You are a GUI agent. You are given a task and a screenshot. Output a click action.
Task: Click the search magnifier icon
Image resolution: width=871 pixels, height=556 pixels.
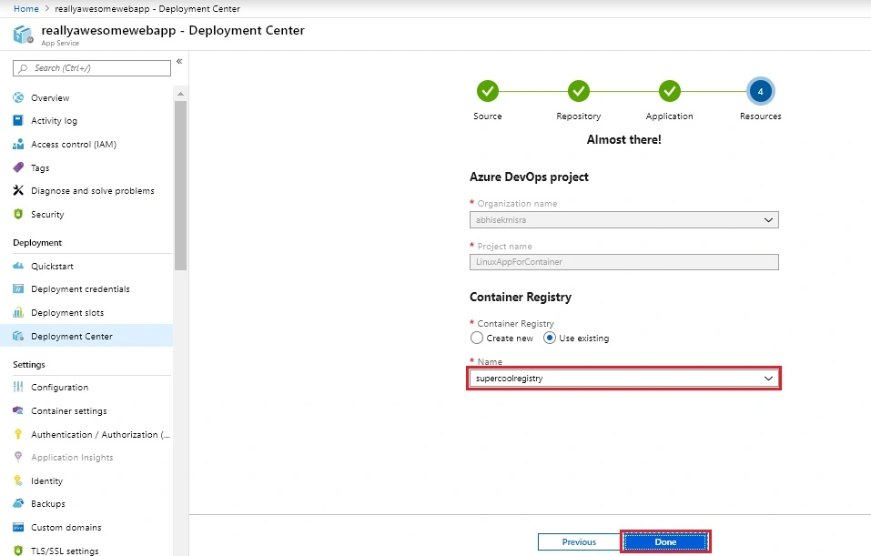point(23,68)
